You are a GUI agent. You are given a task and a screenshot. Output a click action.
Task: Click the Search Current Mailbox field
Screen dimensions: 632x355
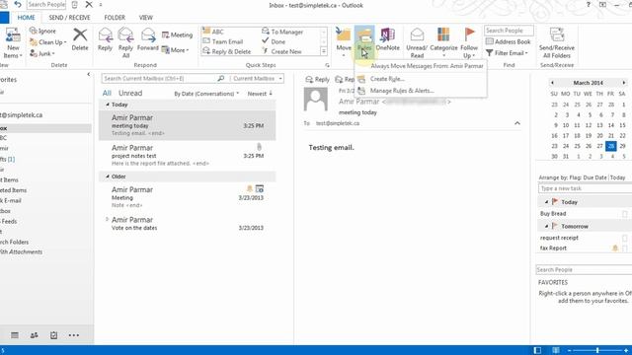click(x=159, y=79)
